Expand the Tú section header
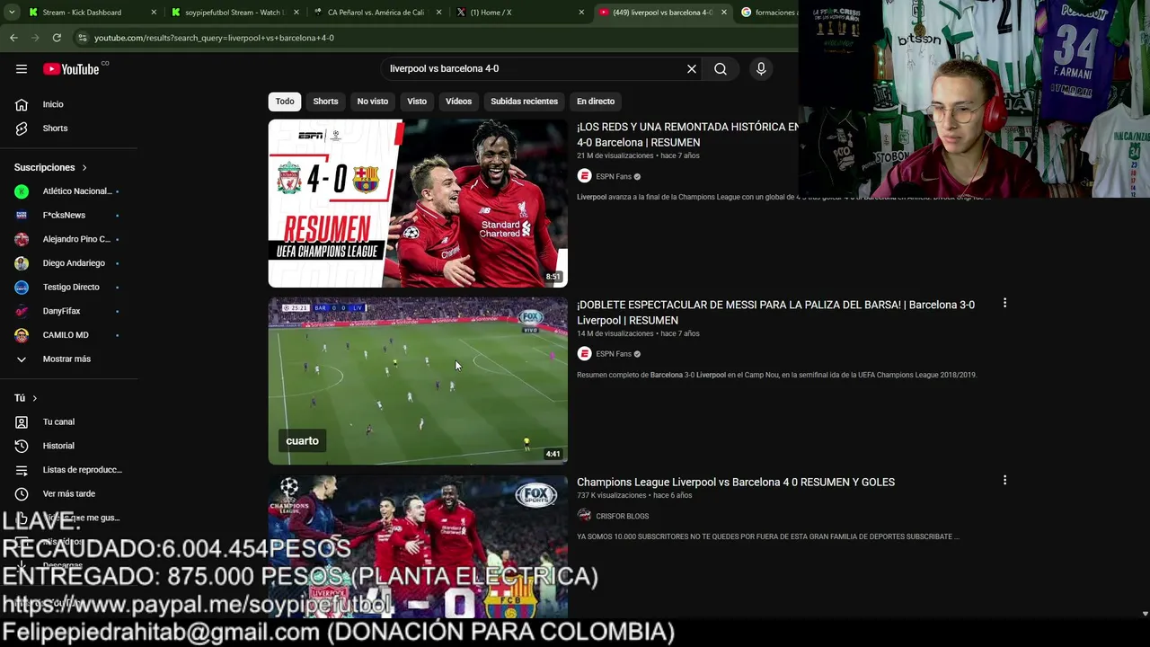1150x647 pixels. click(x=26, y=398)
